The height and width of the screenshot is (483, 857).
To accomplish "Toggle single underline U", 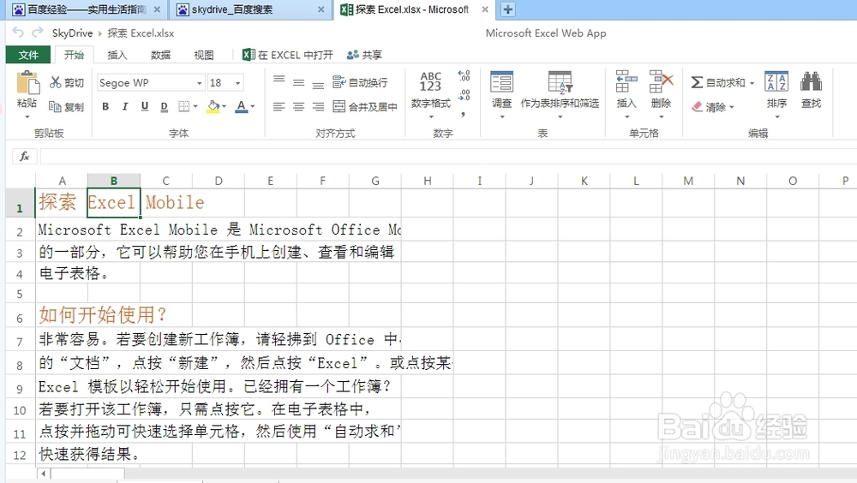I will click(145, 106).
